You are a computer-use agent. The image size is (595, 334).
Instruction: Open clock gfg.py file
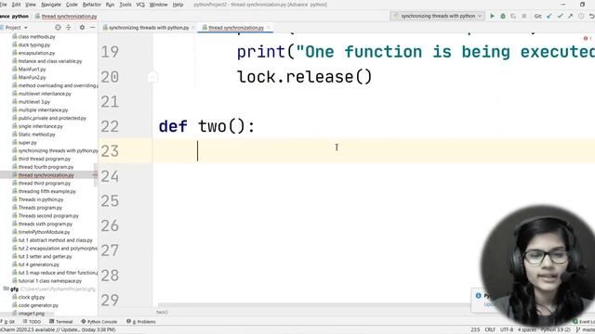(32, 297)
